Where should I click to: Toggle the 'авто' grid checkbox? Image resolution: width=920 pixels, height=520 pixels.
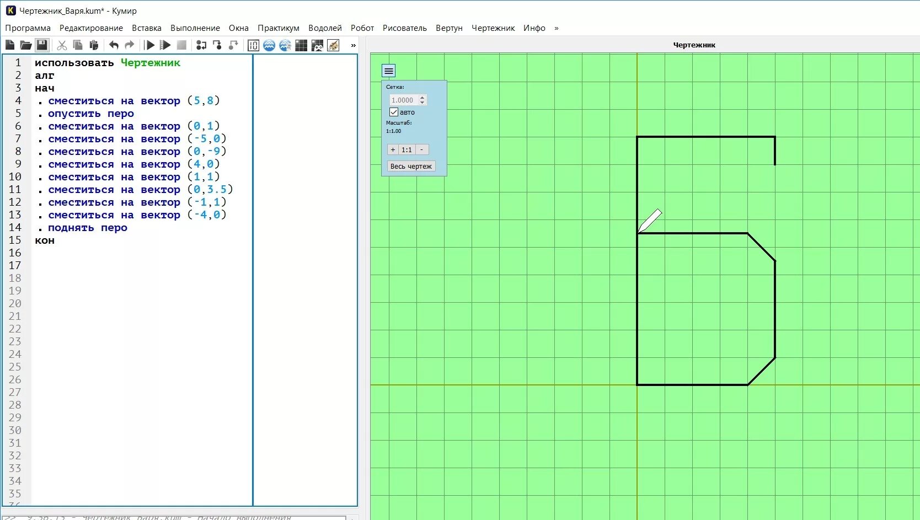point(394,112)
